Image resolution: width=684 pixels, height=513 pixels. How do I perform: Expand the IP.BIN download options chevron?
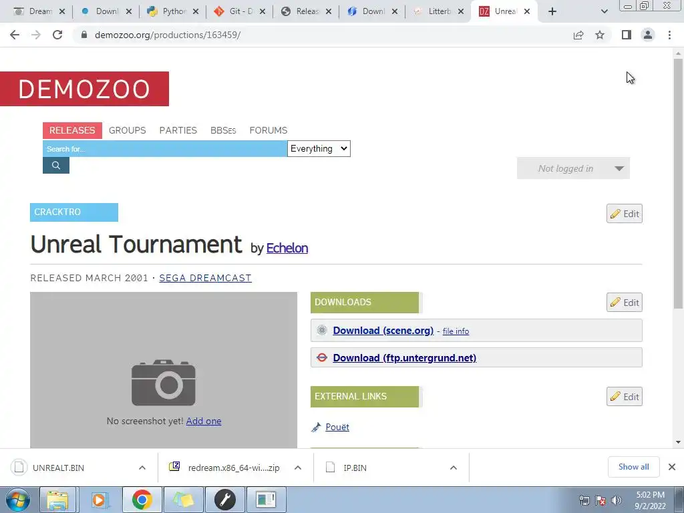point(454,468)
